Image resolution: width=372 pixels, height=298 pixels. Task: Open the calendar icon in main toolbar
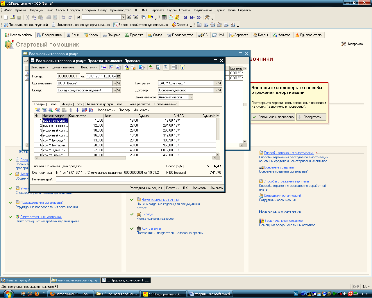click(x=171, y=17)
